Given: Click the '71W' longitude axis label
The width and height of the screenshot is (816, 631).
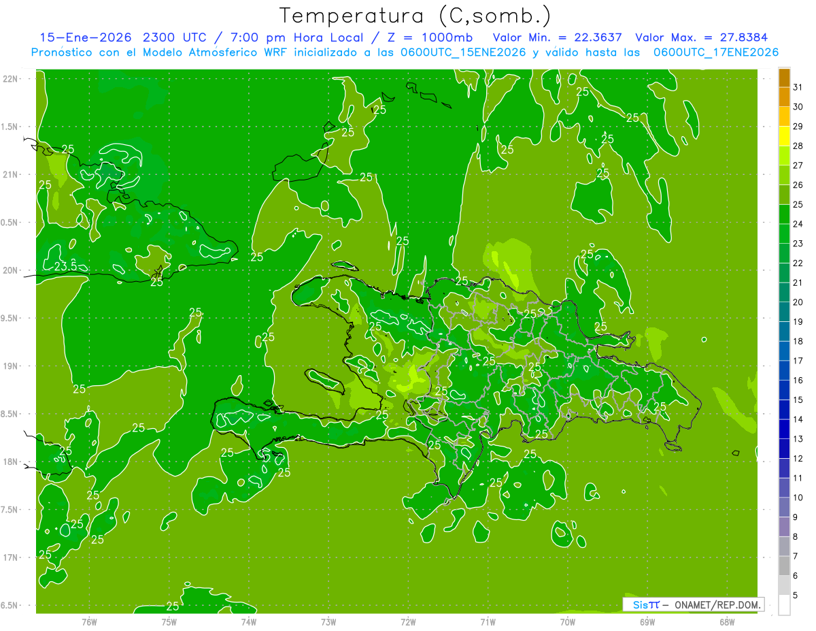Looking at the screenshot, I should coord(488,621).
